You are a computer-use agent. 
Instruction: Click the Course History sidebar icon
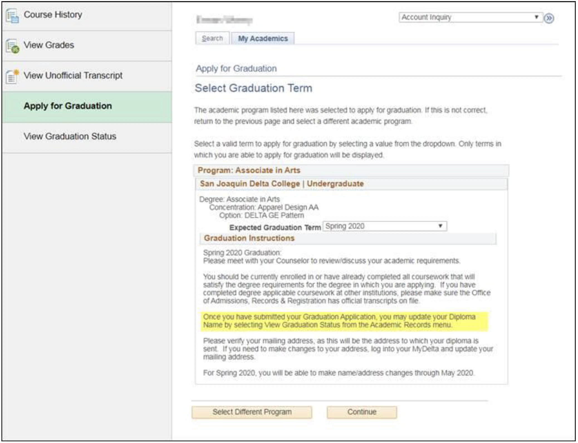tap(12, 16)
